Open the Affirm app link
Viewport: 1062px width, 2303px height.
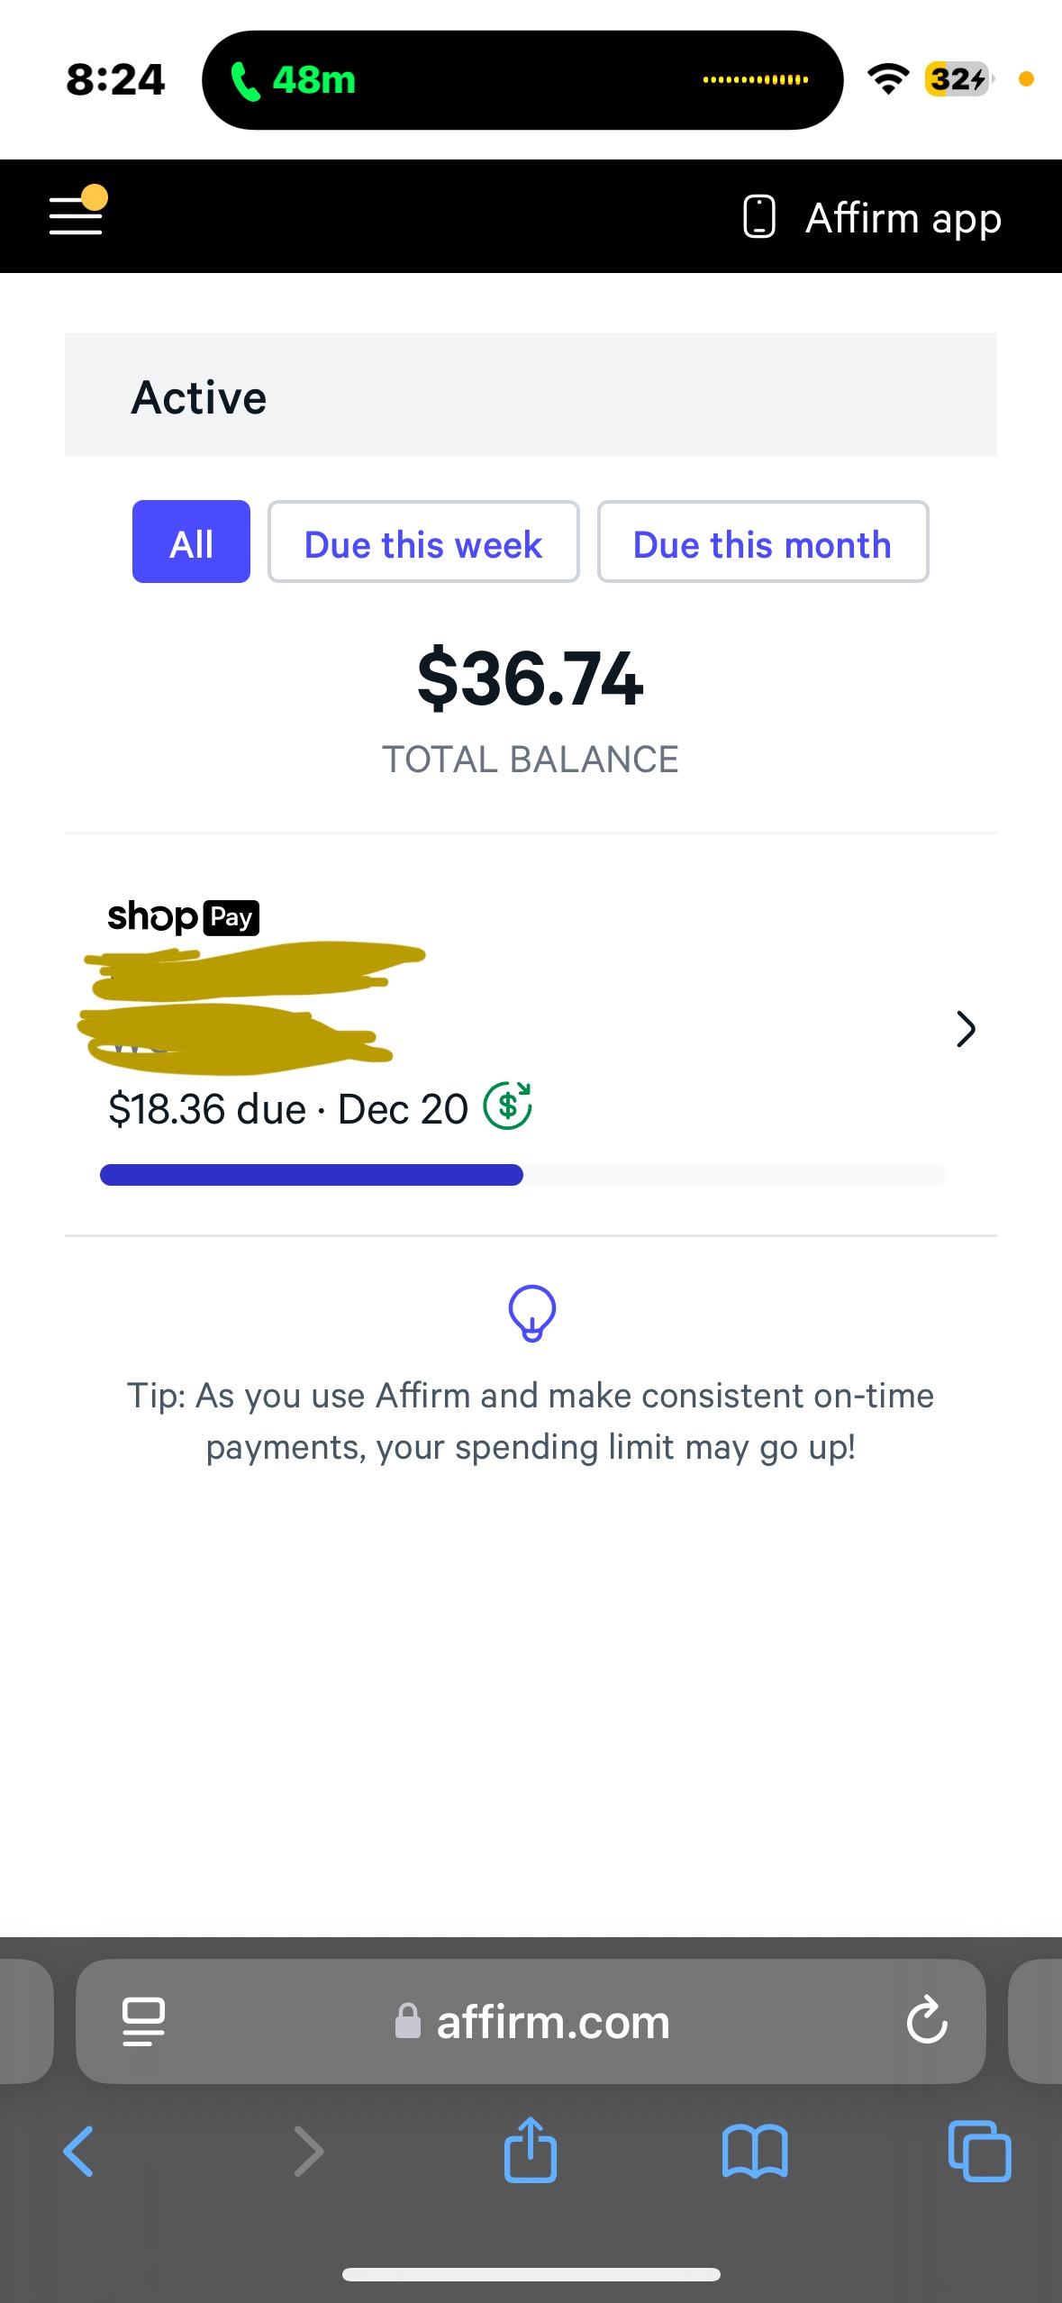coord(903,218)
